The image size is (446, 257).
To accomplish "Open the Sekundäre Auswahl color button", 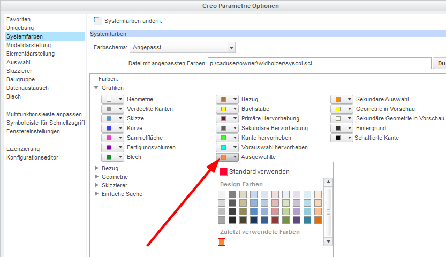I will [x=342, y=99].
